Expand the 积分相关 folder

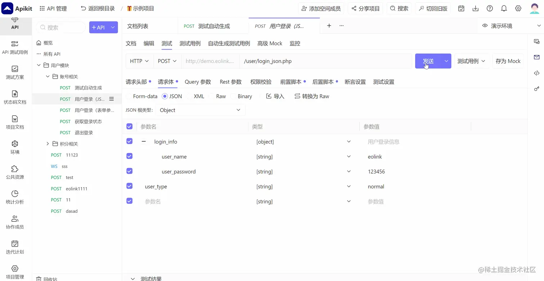click(x=47, y=144)
